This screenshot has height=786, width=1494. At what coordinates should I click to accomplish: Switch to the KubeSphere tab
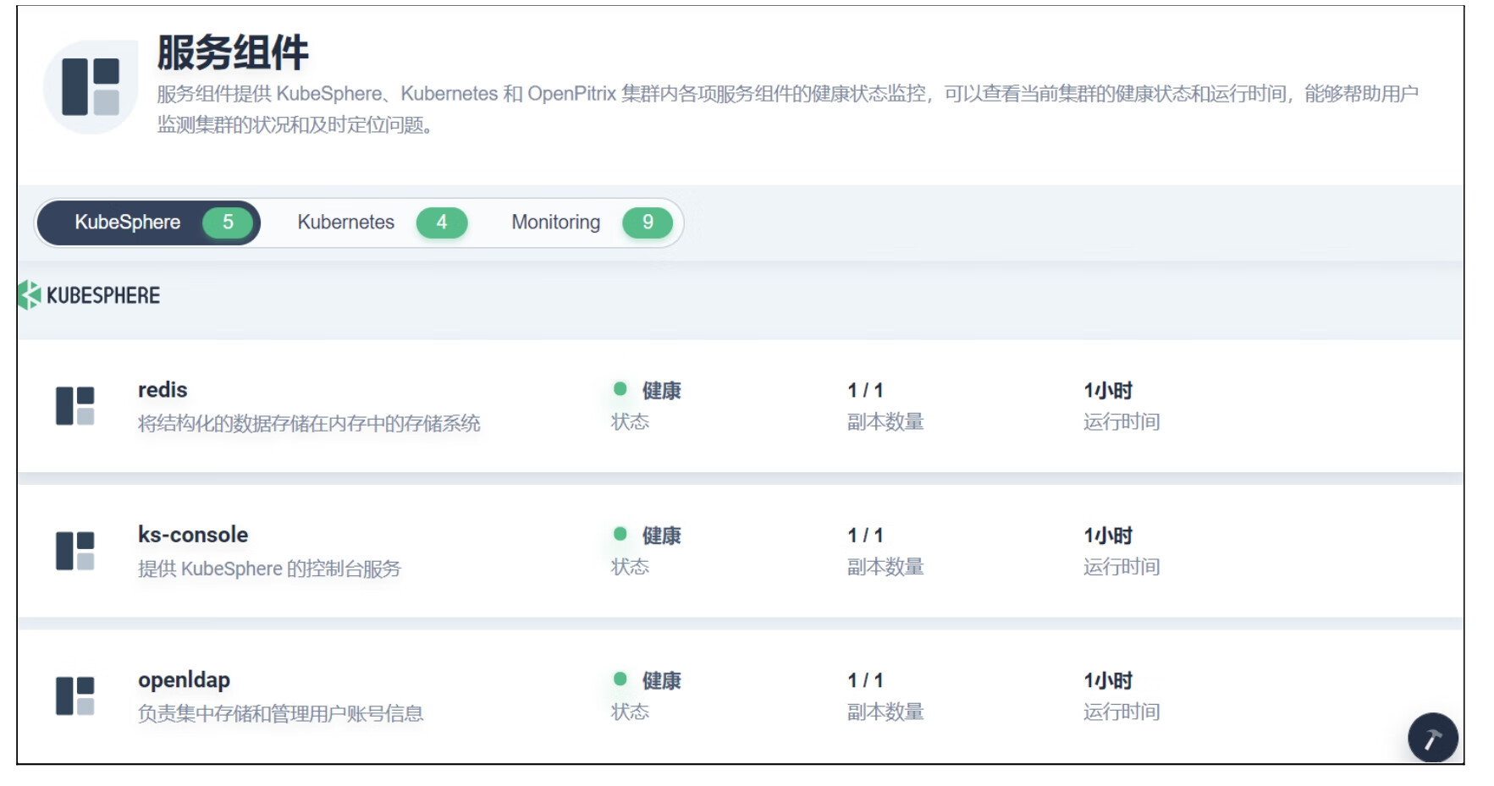128,223
